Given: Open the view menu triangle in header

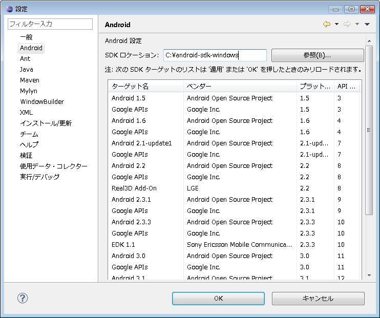Looking at the screenshot, I should click(x=367, y=24).
